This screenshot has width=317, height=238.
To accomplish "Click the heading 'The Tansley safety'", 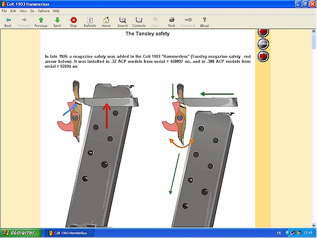I will click(147, 34).
